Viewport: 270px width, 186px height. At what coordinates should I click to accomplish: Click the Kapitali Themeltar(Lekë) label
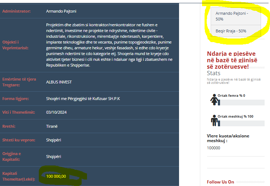(x=19, y=176)
